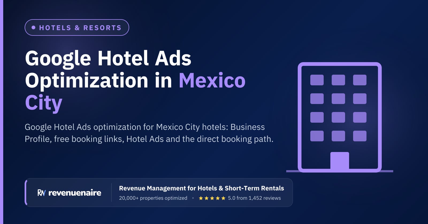The image size is (428, 224).
Task: Click the description starting 'Google Hotel Ads optimization for'
Action: [x=149, y=133]
